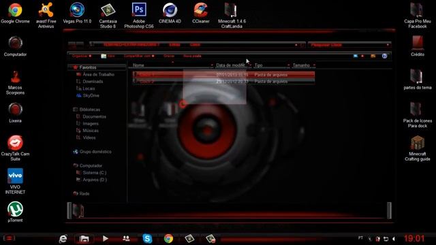Image resolution: width=436 pixels, height=245 pixels.
Task: Open the µTorrent desktop shortcut
Action: (15, 212)
